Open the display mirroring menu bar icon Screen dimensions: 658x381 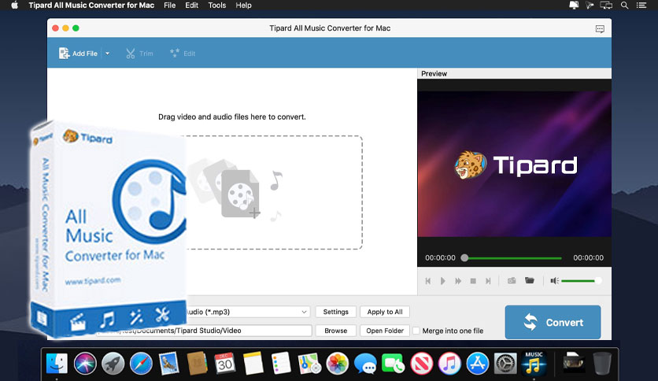(x=606, y=6)
